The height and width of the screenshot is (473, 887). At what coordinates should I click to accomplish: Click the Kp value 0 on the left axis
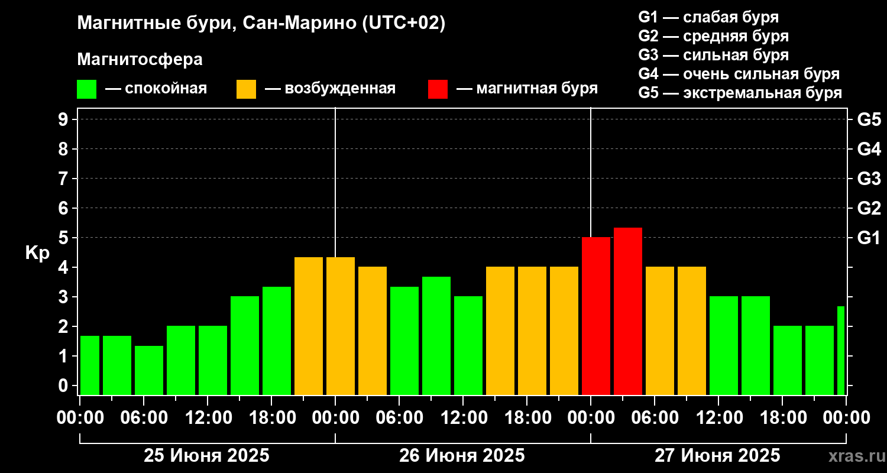(x=64, y=385)
